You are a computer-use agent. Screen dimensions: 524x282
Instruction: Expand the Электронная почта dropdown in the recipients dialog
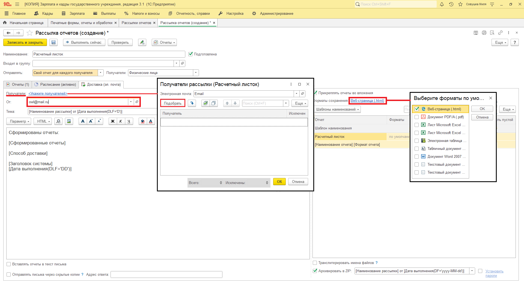[x=296, y=94]
